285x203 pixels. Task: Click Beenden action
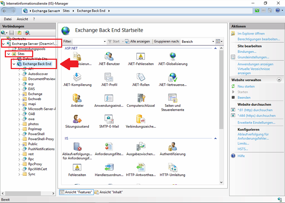coord(244,97)
